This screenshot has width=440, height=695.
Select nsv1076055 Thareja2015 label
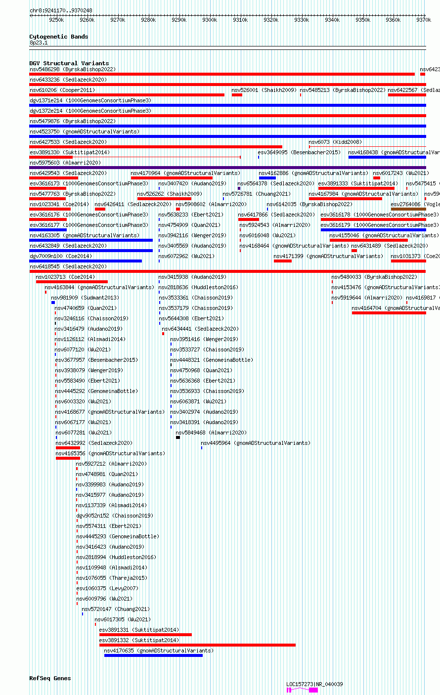pyautogui.click(x=111, y=578)
